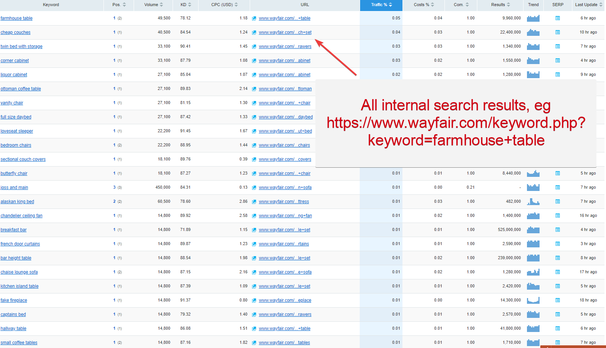
Task: Open SERP snapshot icon for farmhouse table
Action: pos(558,18)
